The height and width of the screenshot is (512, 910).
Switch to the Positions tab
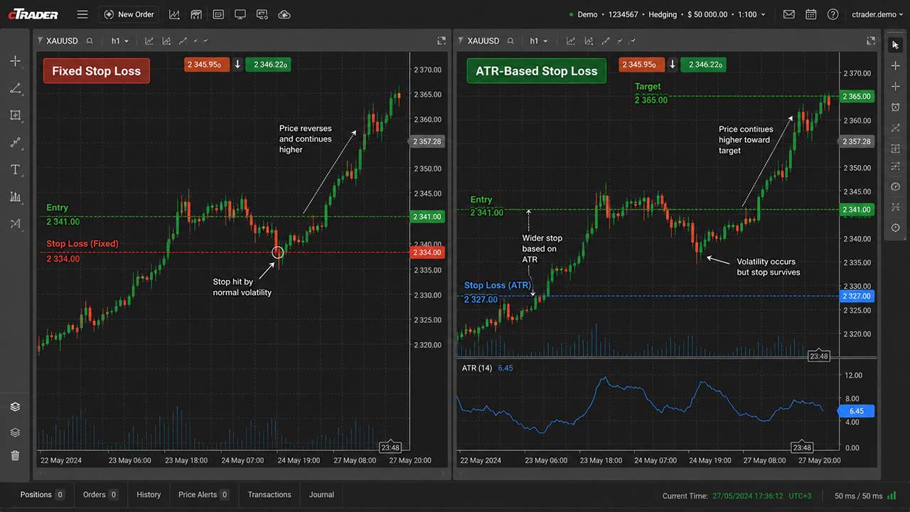(x=42, y=495)
